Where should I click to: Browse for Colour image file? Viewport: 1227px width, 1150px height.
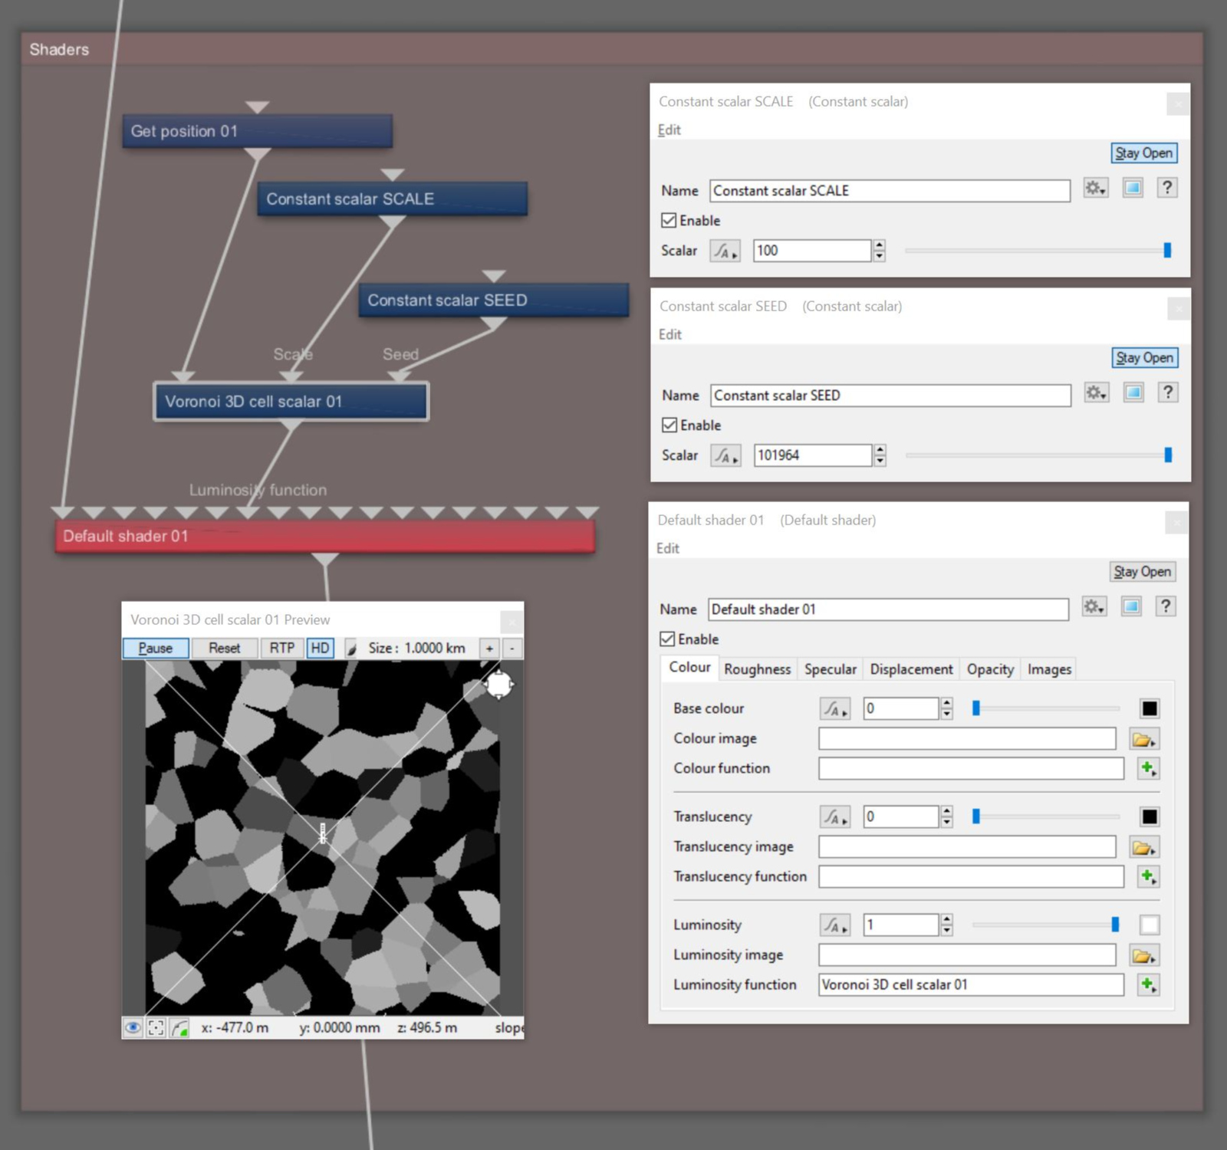tap(1143, 739)
